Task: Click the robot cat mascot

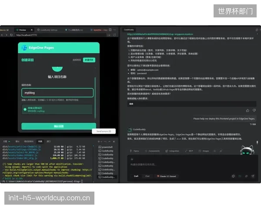Action: tap(247, 150)
